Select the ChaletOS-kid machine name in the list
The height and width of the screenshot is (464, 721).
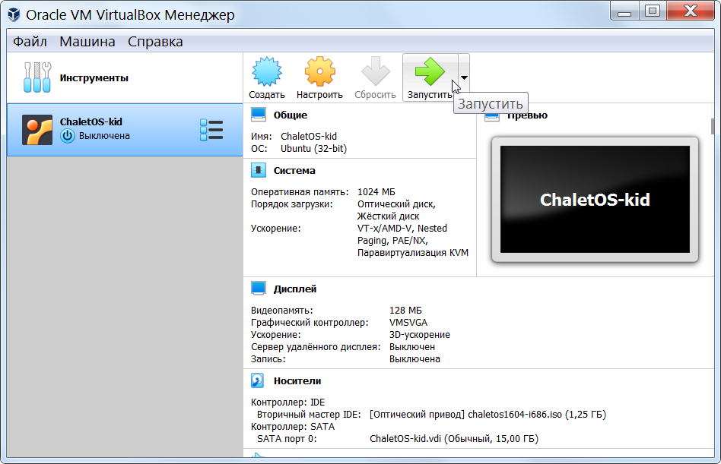pyautogui.click(x=91, y=122)
